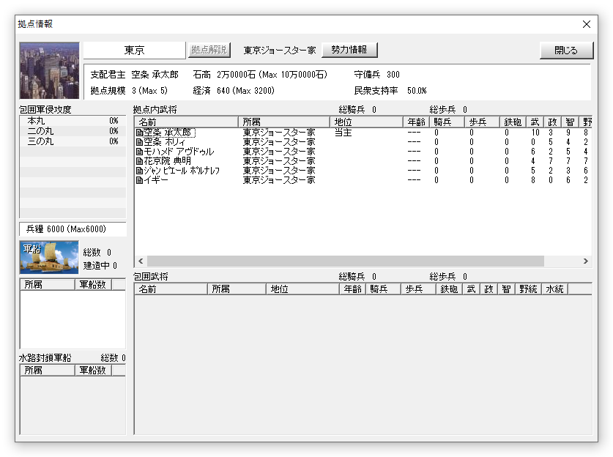Viewport: 613px width, 457px height.
Task: Sort officers by 名前 column header
Action: [187, 122]
